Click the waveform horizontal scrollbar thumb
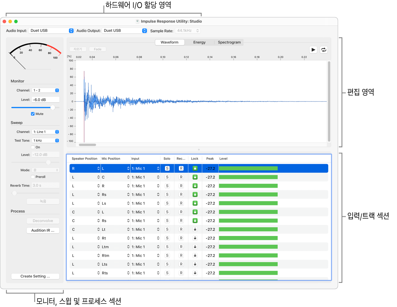This screenshot has width=397, height=307. tap(87, 145)
